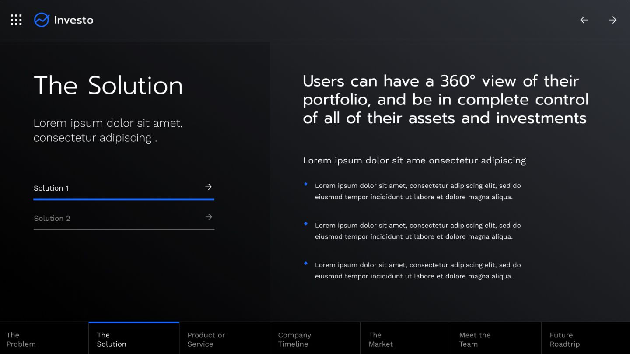630x354 pixels.
Task: Click the arrow icon next to Solution 2
Action: tap(209, 217)
